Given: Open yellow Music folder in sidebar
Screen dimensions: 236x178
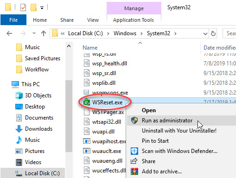Looking at the screenshot, I should [x=28, y=47].
